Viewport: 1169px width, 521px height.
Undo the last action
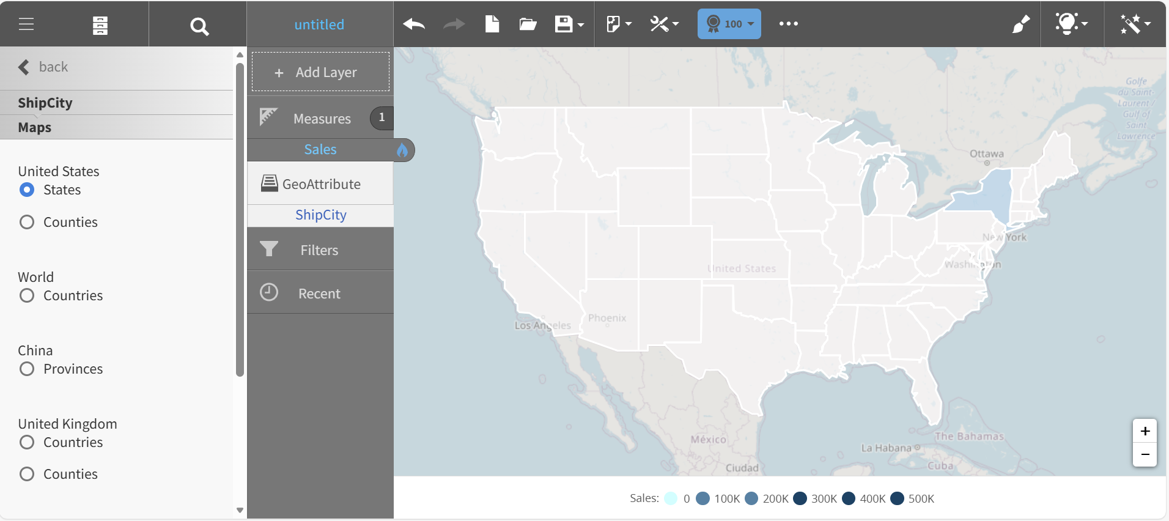point(414,24)
